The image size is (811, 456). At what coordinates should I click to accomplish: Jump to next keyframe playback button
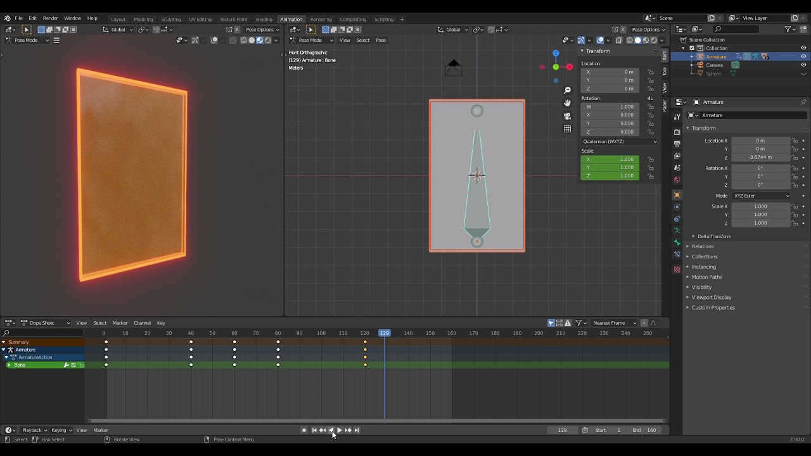pyautogui.click(x=348, y=430)
